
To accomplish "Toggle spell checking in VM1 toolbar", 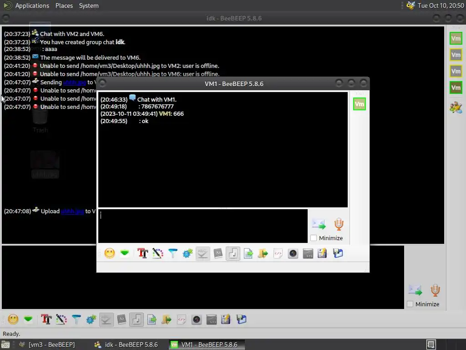I will (x=203, y=253).
